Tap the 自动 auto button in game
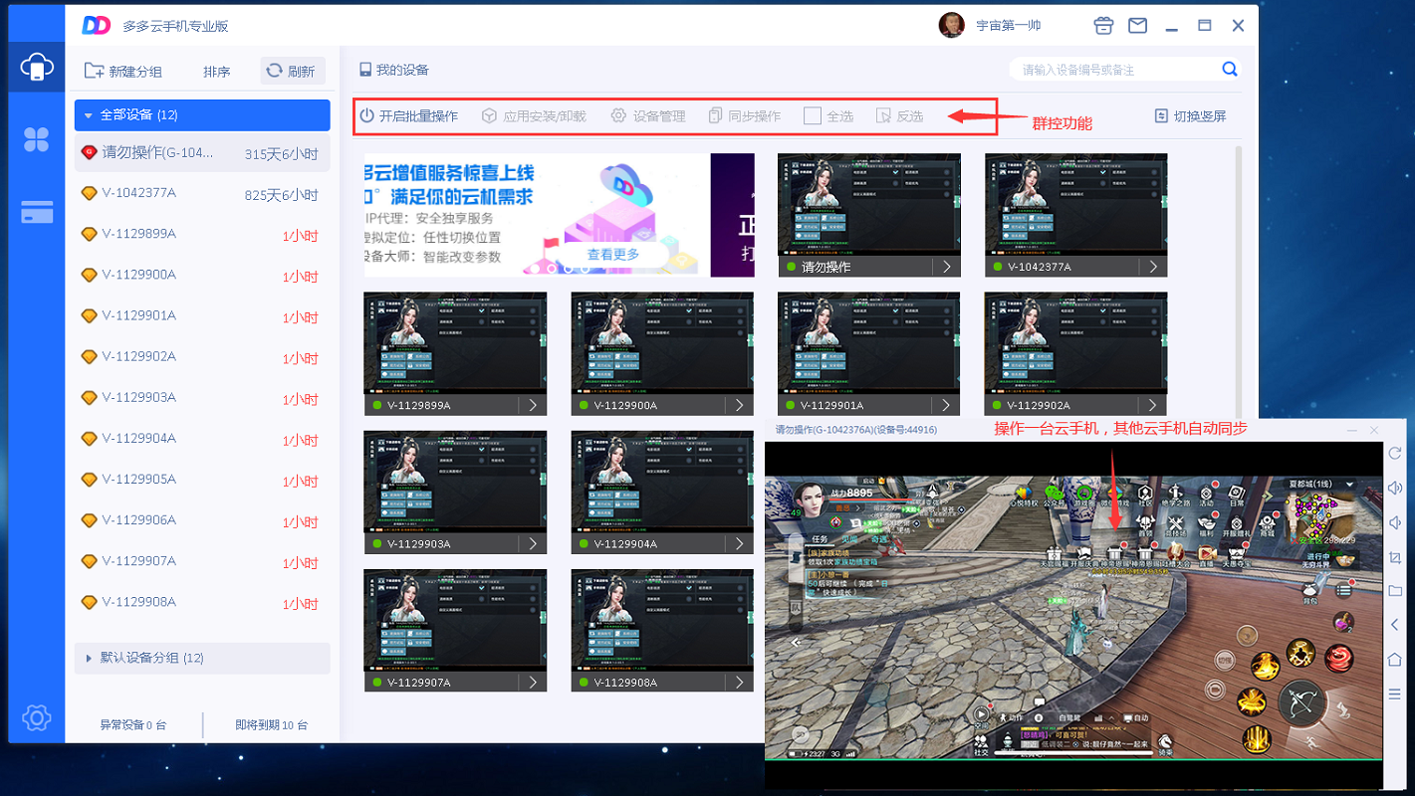1415x796 pixels. tap(1136, 717)
